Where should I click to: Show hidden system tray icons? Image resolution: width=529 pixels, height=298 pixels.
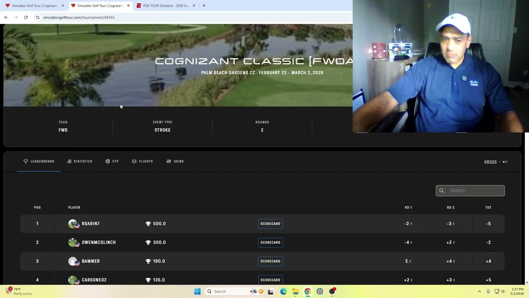pos(479,291)
